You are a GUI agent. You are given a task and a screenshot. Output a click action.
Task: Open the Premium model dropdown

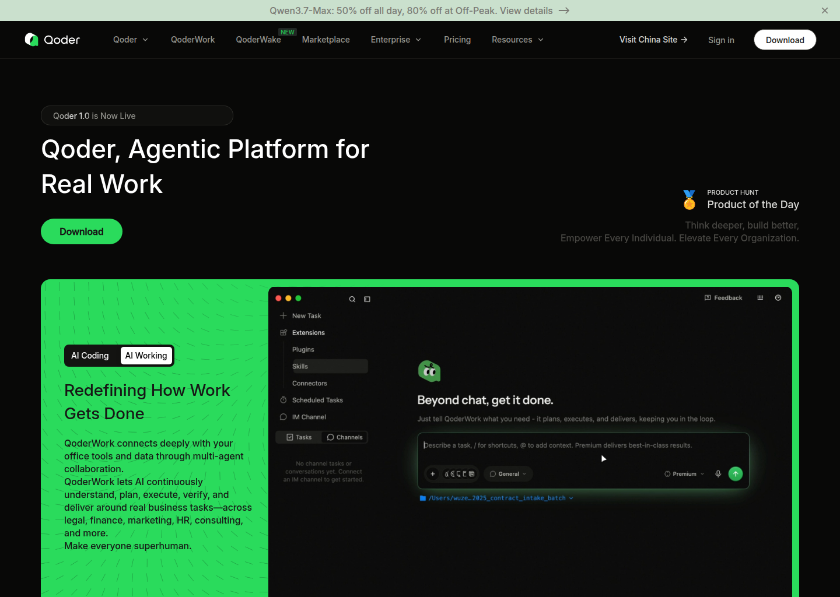684,474
